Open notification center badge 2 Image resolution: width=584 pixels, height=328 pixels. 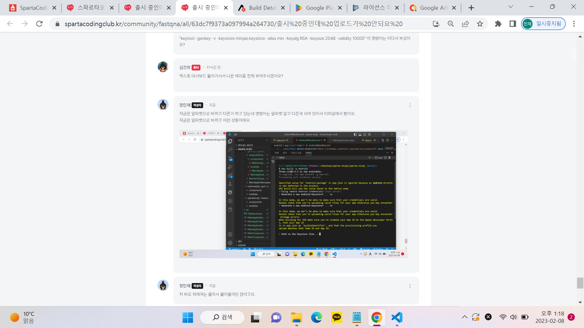coord(571,317)
